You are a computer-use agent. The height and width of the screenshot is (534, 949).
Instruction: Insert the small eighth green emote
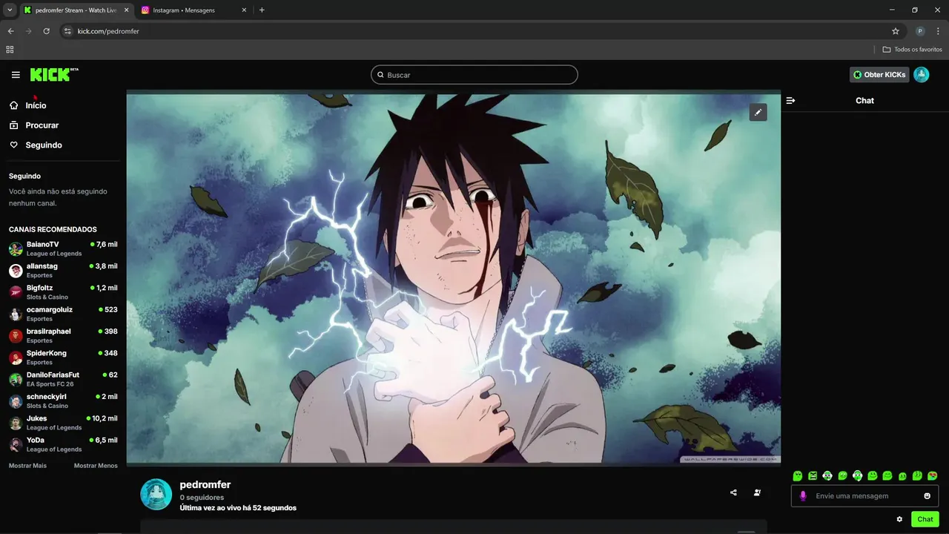902,476
